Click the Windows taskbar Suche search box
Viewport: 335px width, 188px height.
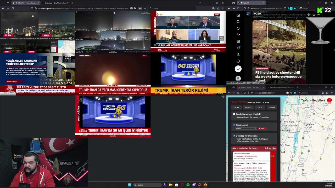(147, 185)
